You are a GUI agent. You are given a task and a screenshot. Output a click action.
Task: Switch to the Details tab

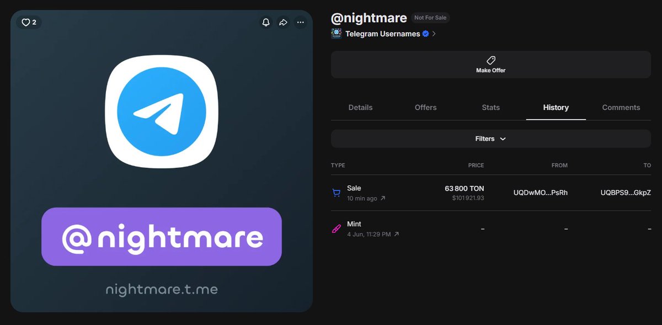pos(360,108)
